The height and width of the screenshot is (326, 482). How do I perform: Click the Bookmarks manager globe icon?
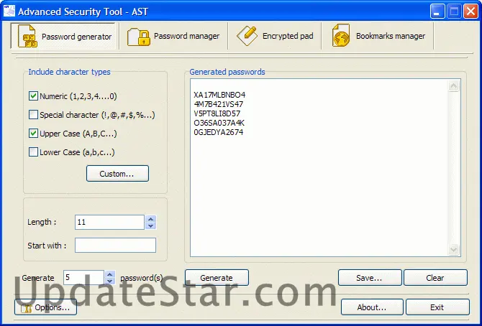point(340,36)
